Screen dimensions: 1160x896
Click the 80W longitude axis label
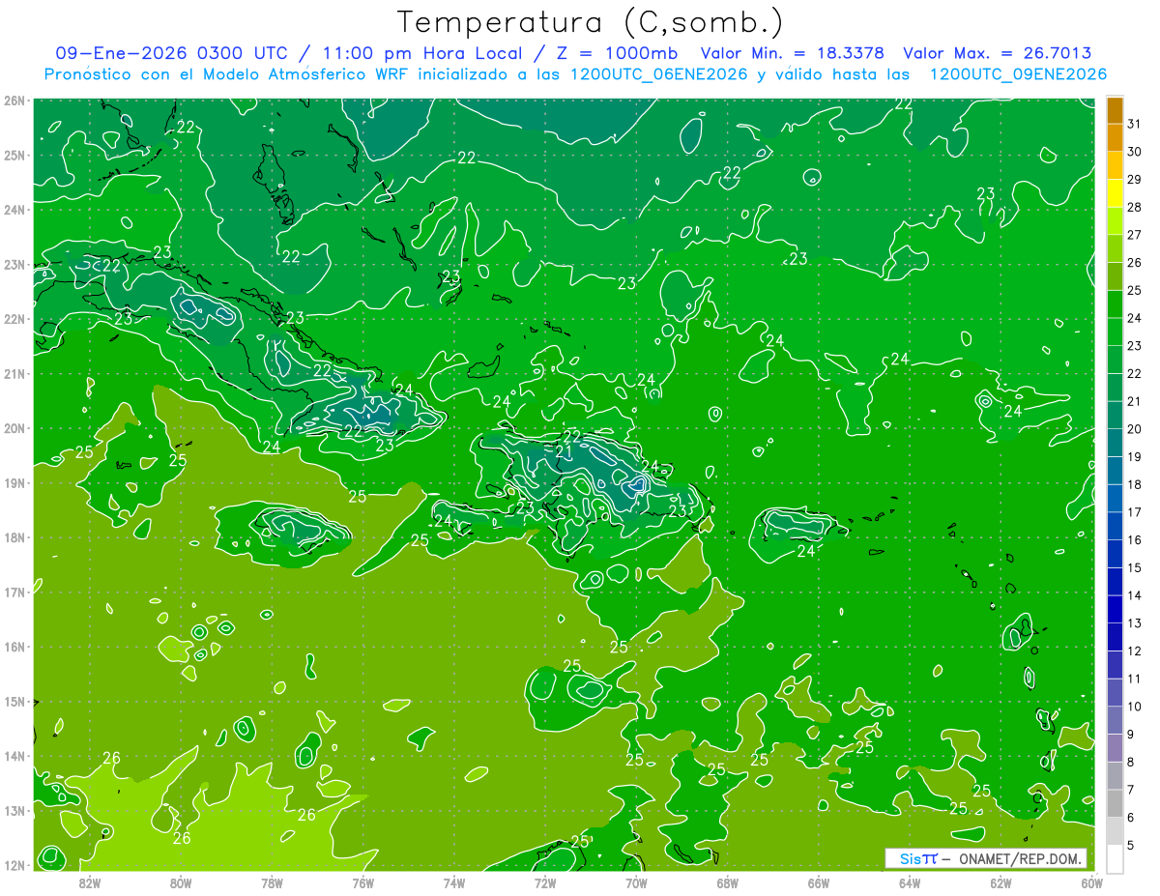pyautogui.click(x=181, y=882)
